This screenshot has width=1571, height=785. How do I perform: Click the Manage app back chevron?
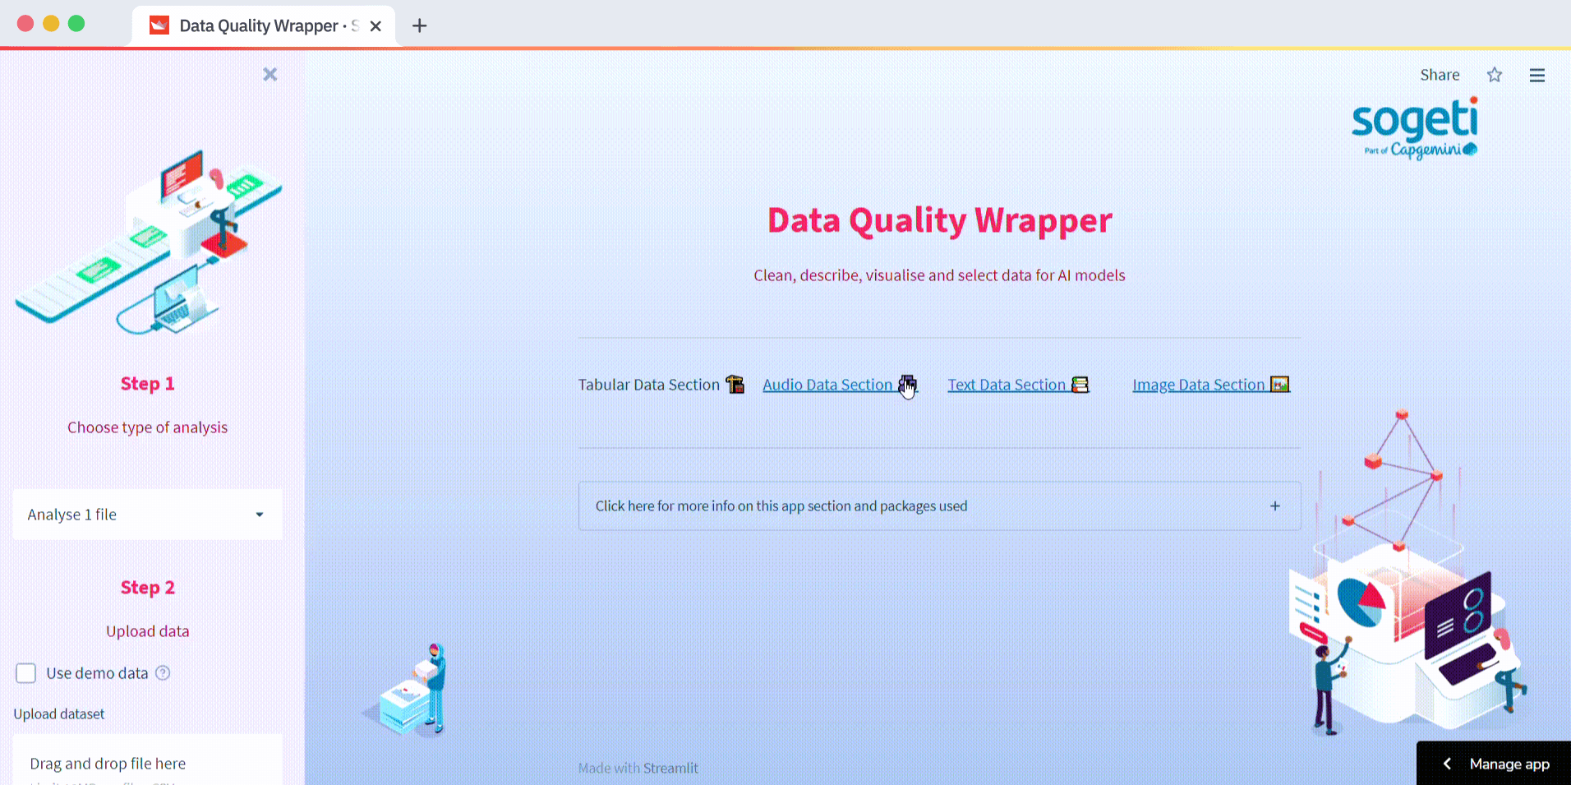tap(1448, 763)
